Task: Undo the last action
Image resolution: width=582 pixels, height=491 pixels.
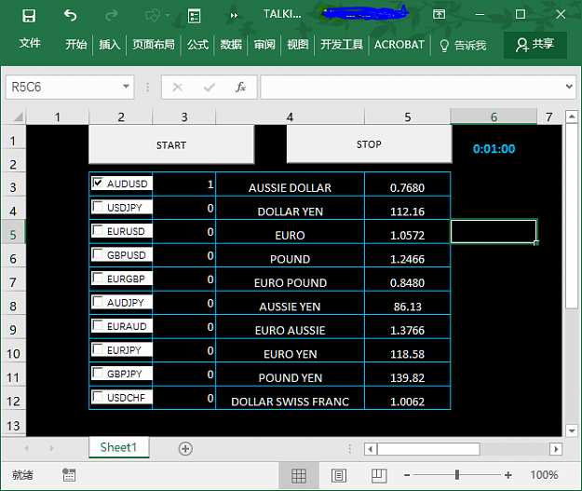Action: point(70,16)
